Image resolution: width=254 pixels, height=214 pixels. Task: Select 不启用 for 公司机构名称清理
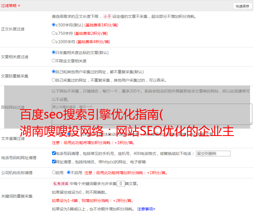[x=69, y=172]
